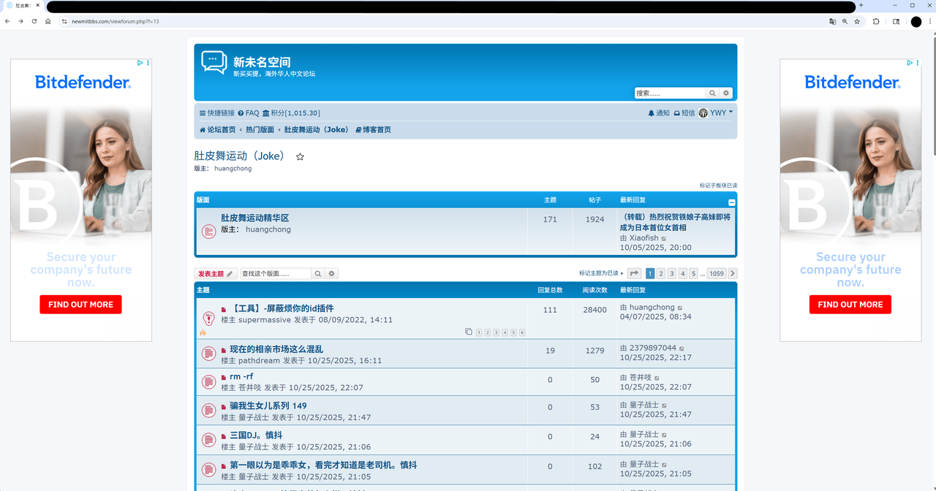Image resolution: width=936 pixels, height=491 pixels.
Task: Click unread post icon before 现在的相亲市场 topic
Action: click(224, 350)
